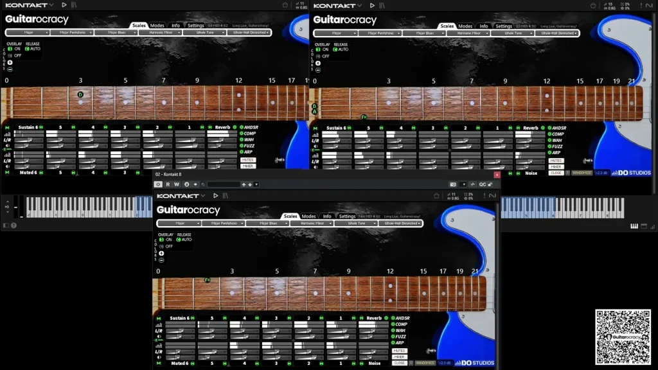
Task: Click the play icon in front Kontakt window
Action: coord(216,195)
